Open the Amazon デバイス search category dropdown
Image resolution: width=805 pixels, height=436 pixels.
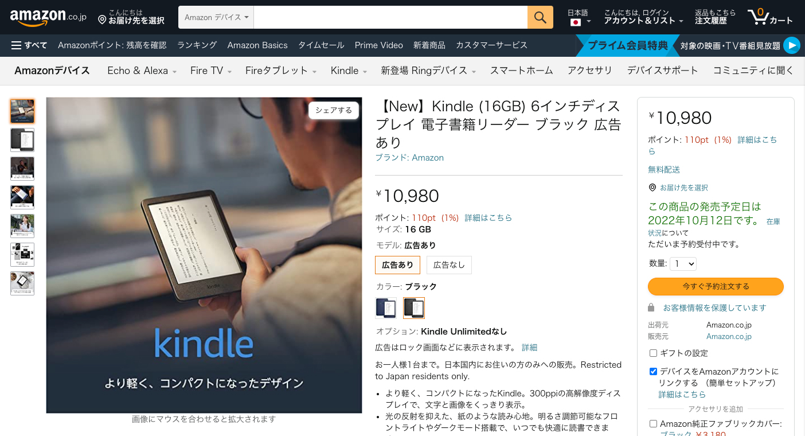click(216, 17)
